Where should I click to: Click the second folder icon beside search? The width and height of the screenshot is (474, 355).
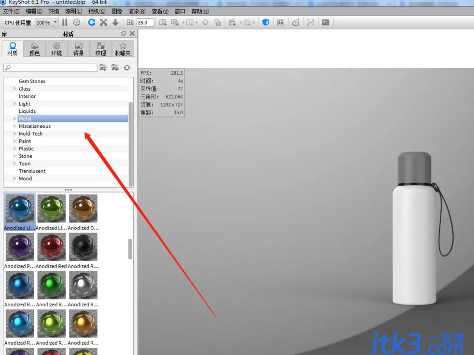pos(115,68)
